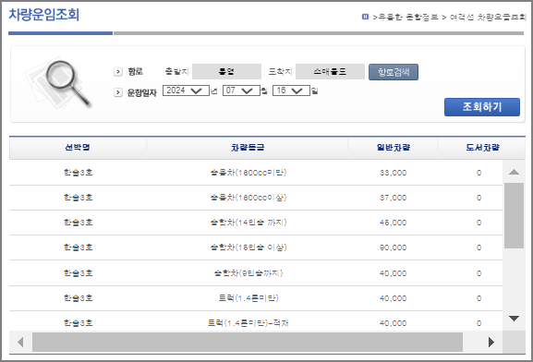Click the 선박명 column header
The height and width of the screenshot is (362, 533).
[78, 148]
